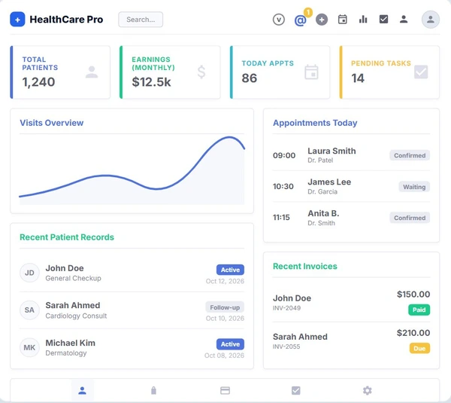Click Dr. Smith under Anita B.
Image resolution: width=451 pixels, height=403 pixels.
[321, 223]
